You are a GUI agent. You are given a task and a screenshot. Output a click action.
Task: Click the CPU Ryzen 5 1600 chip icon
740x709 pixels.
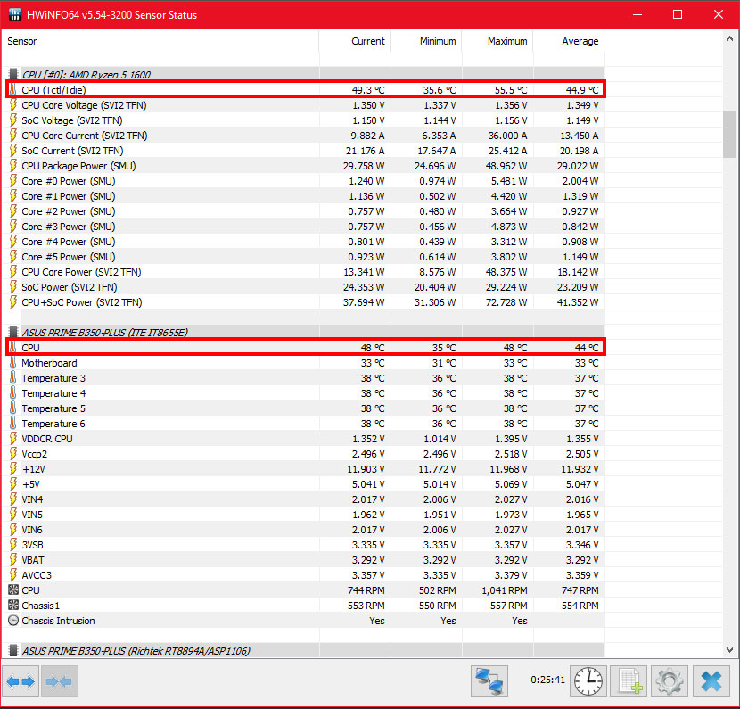(13, 74)
